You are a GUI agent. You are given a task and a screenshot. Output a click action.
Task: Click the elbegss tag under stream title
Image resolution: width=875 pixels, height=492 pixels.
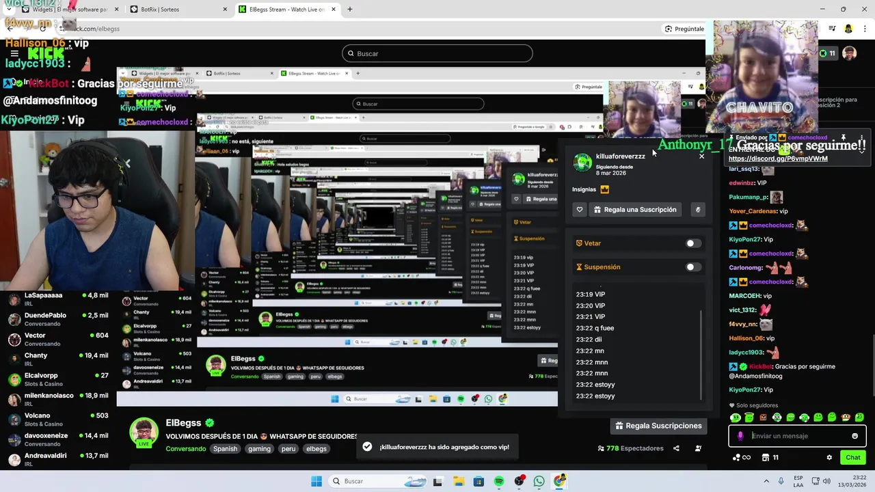(316, 449)
